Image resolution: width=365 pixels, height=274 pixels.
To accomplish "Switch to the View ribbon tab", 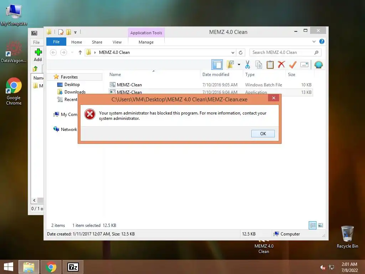I will pyautogui.click(x=117, y=42).
